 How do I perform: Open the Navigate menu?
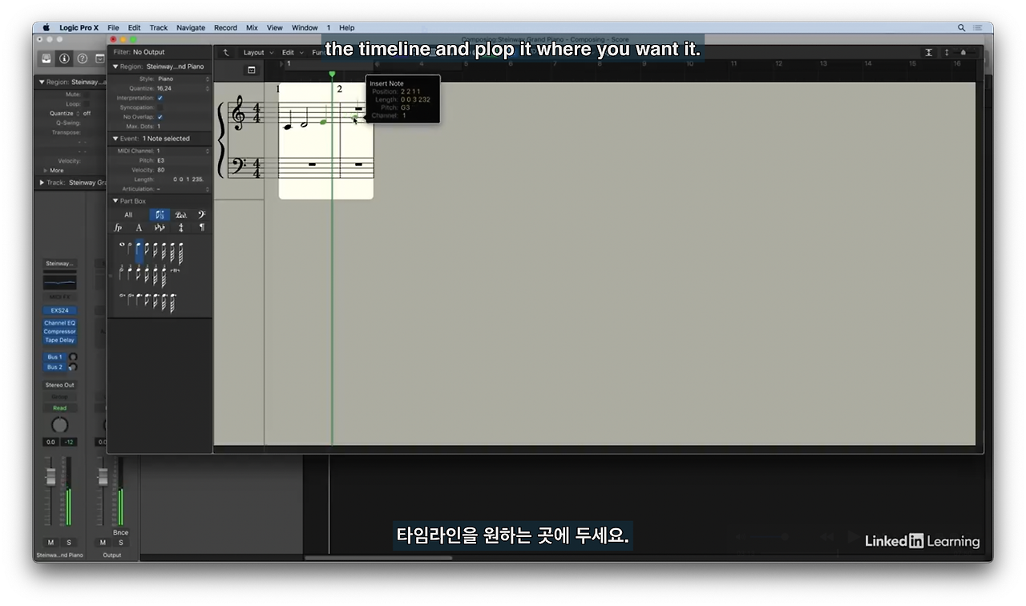click(x=191, y=27)
